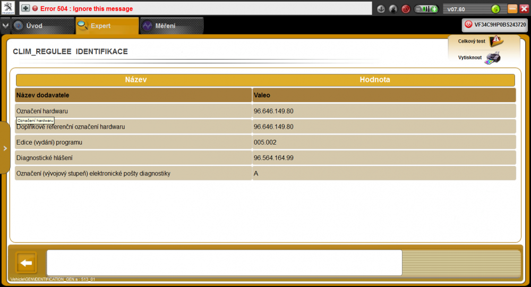Image resolution: width=531 pixels, height=287 pixels.
Task: Select Doplňkové referenční označení hardwaru row
Action: click(x=265, y=126)
